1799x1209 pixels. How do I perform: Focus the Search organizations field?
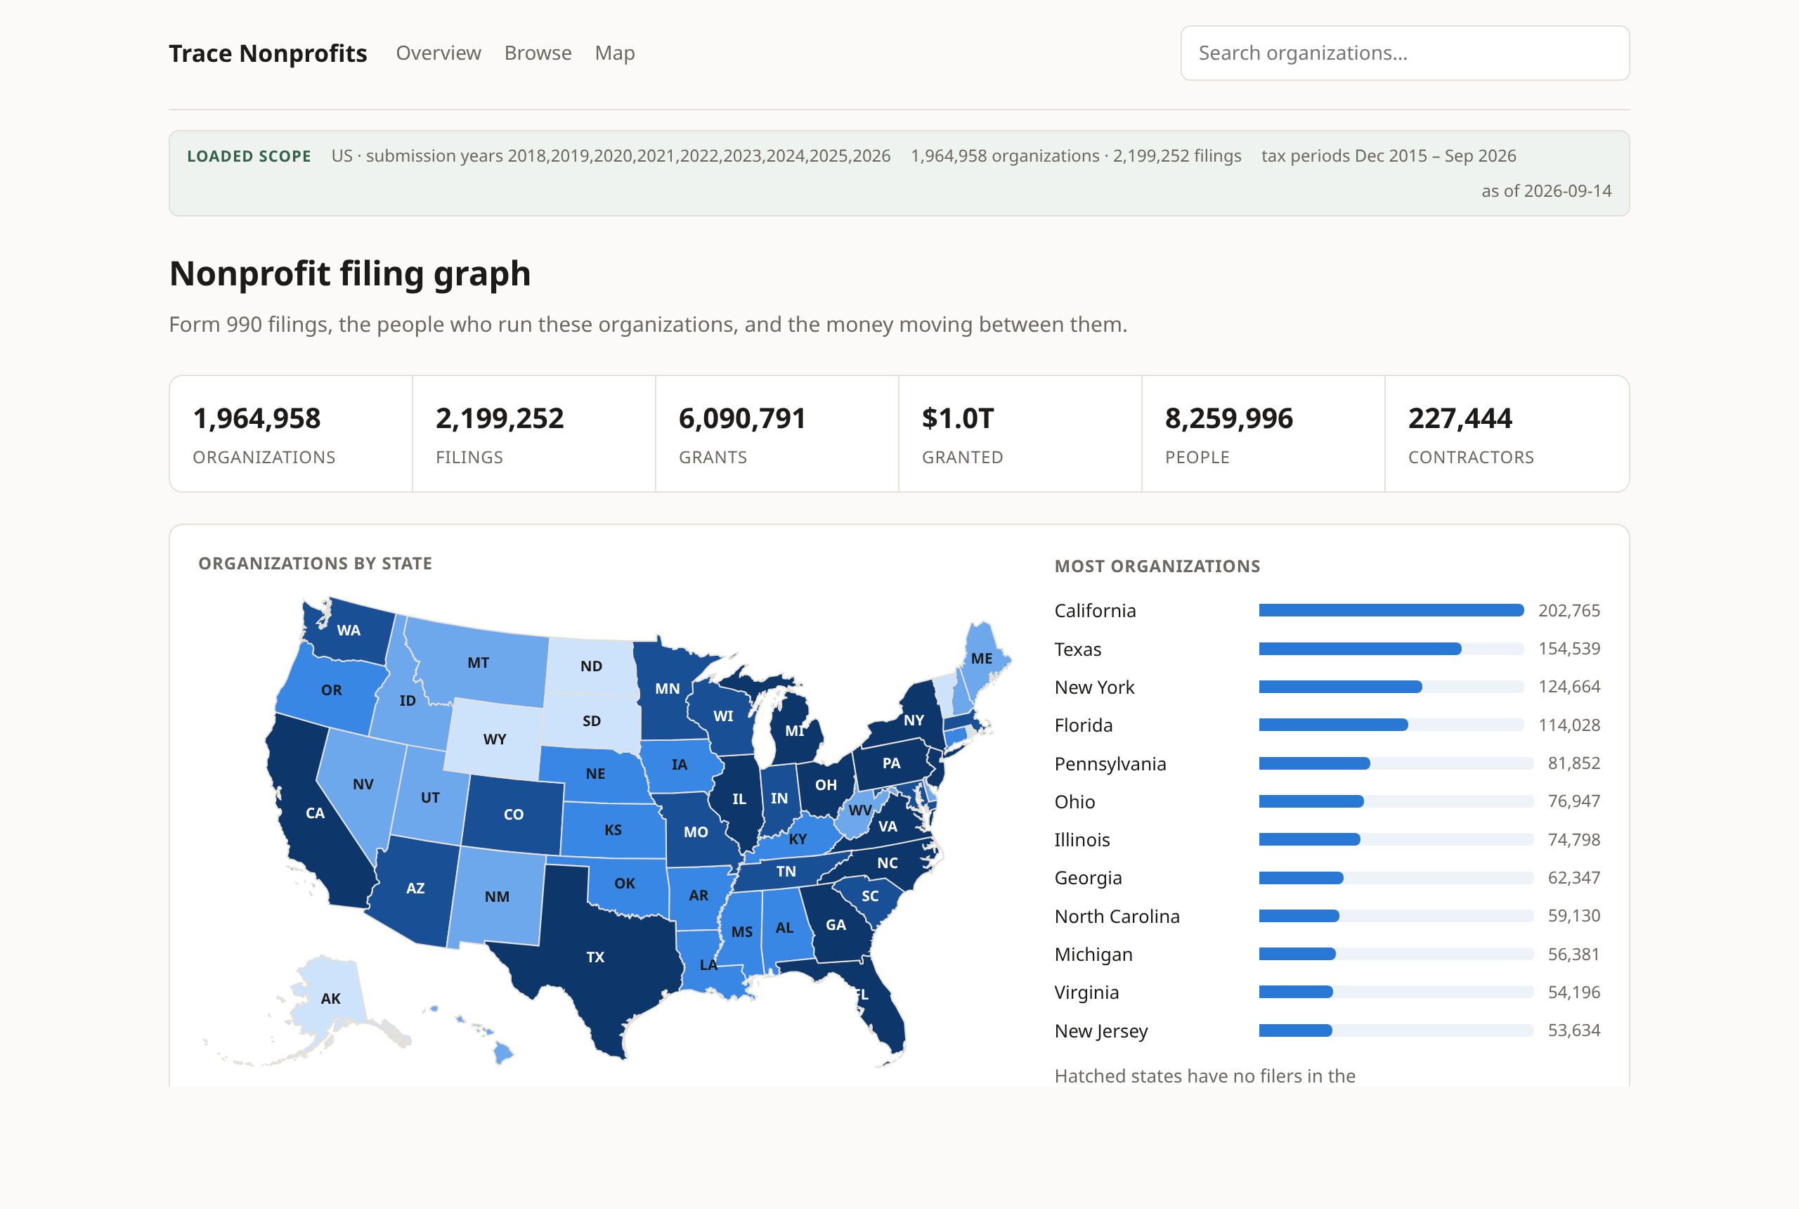[x=1404, y=53]
